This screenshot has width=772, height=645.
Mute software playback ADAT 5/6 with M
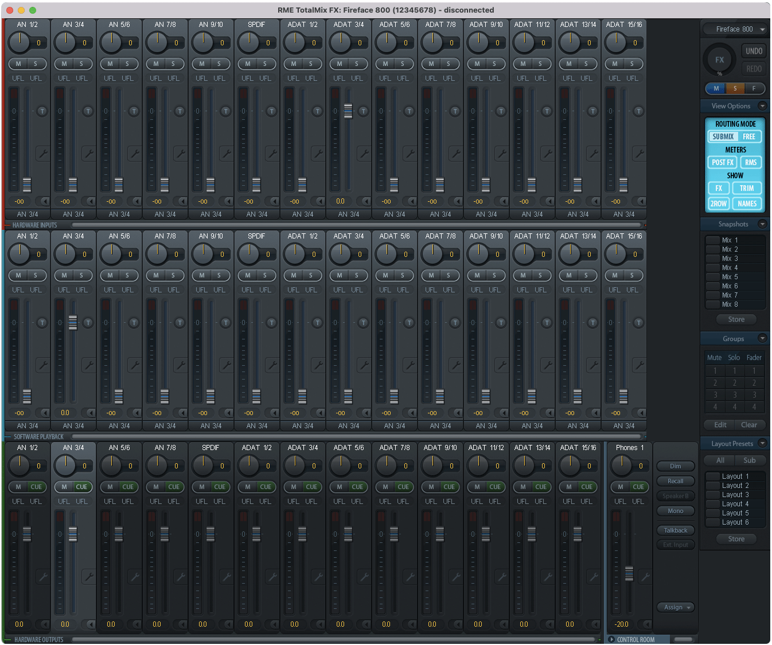click(385, 275)
